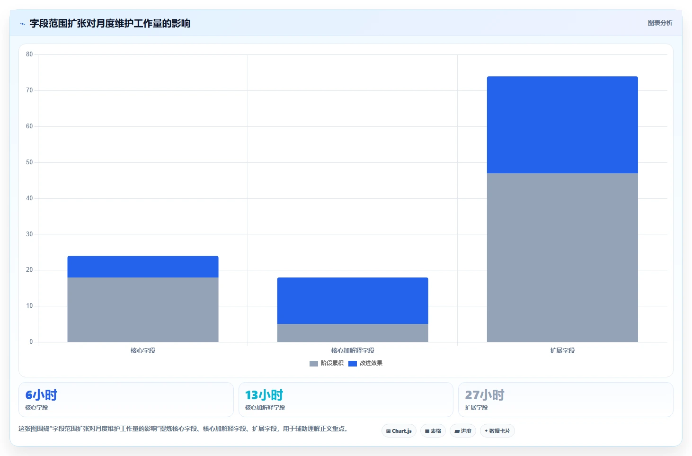Viewport: 692px width, 456px height.
Task: Click the 进度 tag chip
Action: pyautogui.click(x=463, y=431)
